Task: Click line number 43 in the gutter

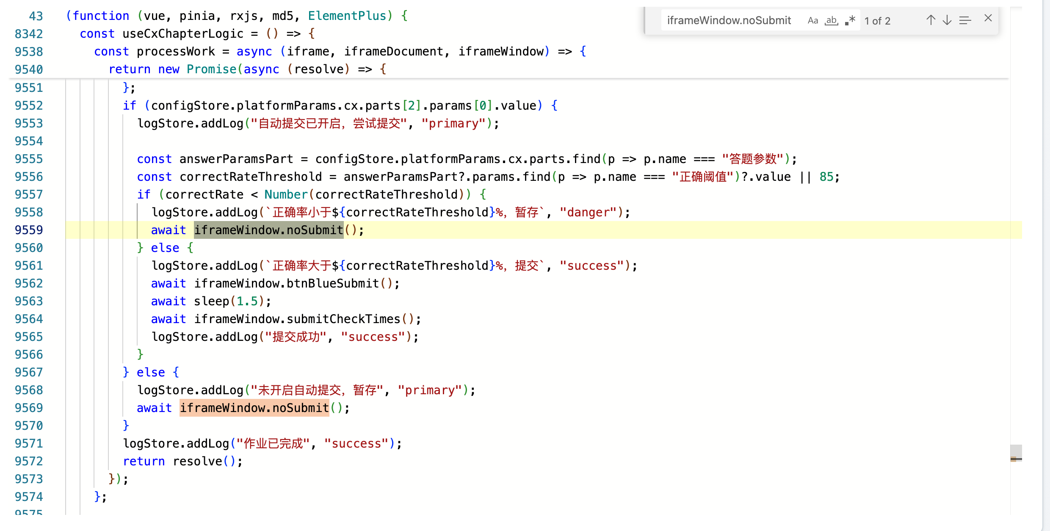Action: tap(36, 16)
